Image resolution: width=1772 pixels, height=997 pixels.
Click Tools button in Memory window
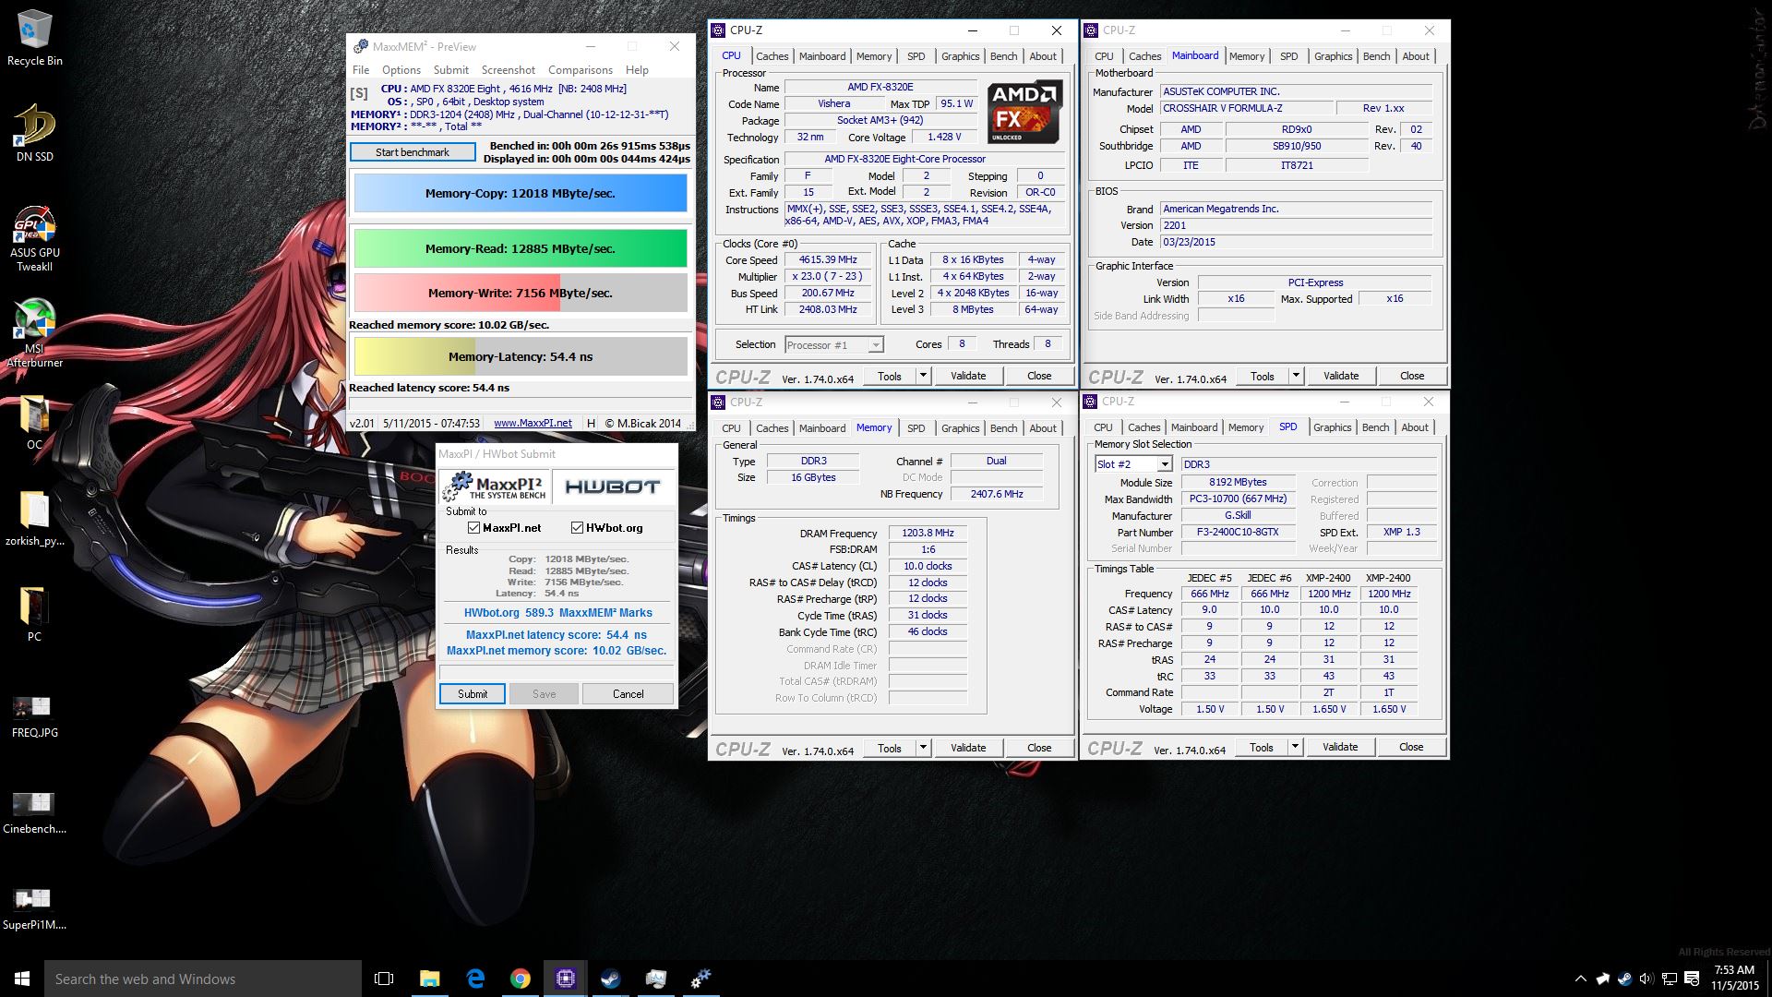pos(890,748)
